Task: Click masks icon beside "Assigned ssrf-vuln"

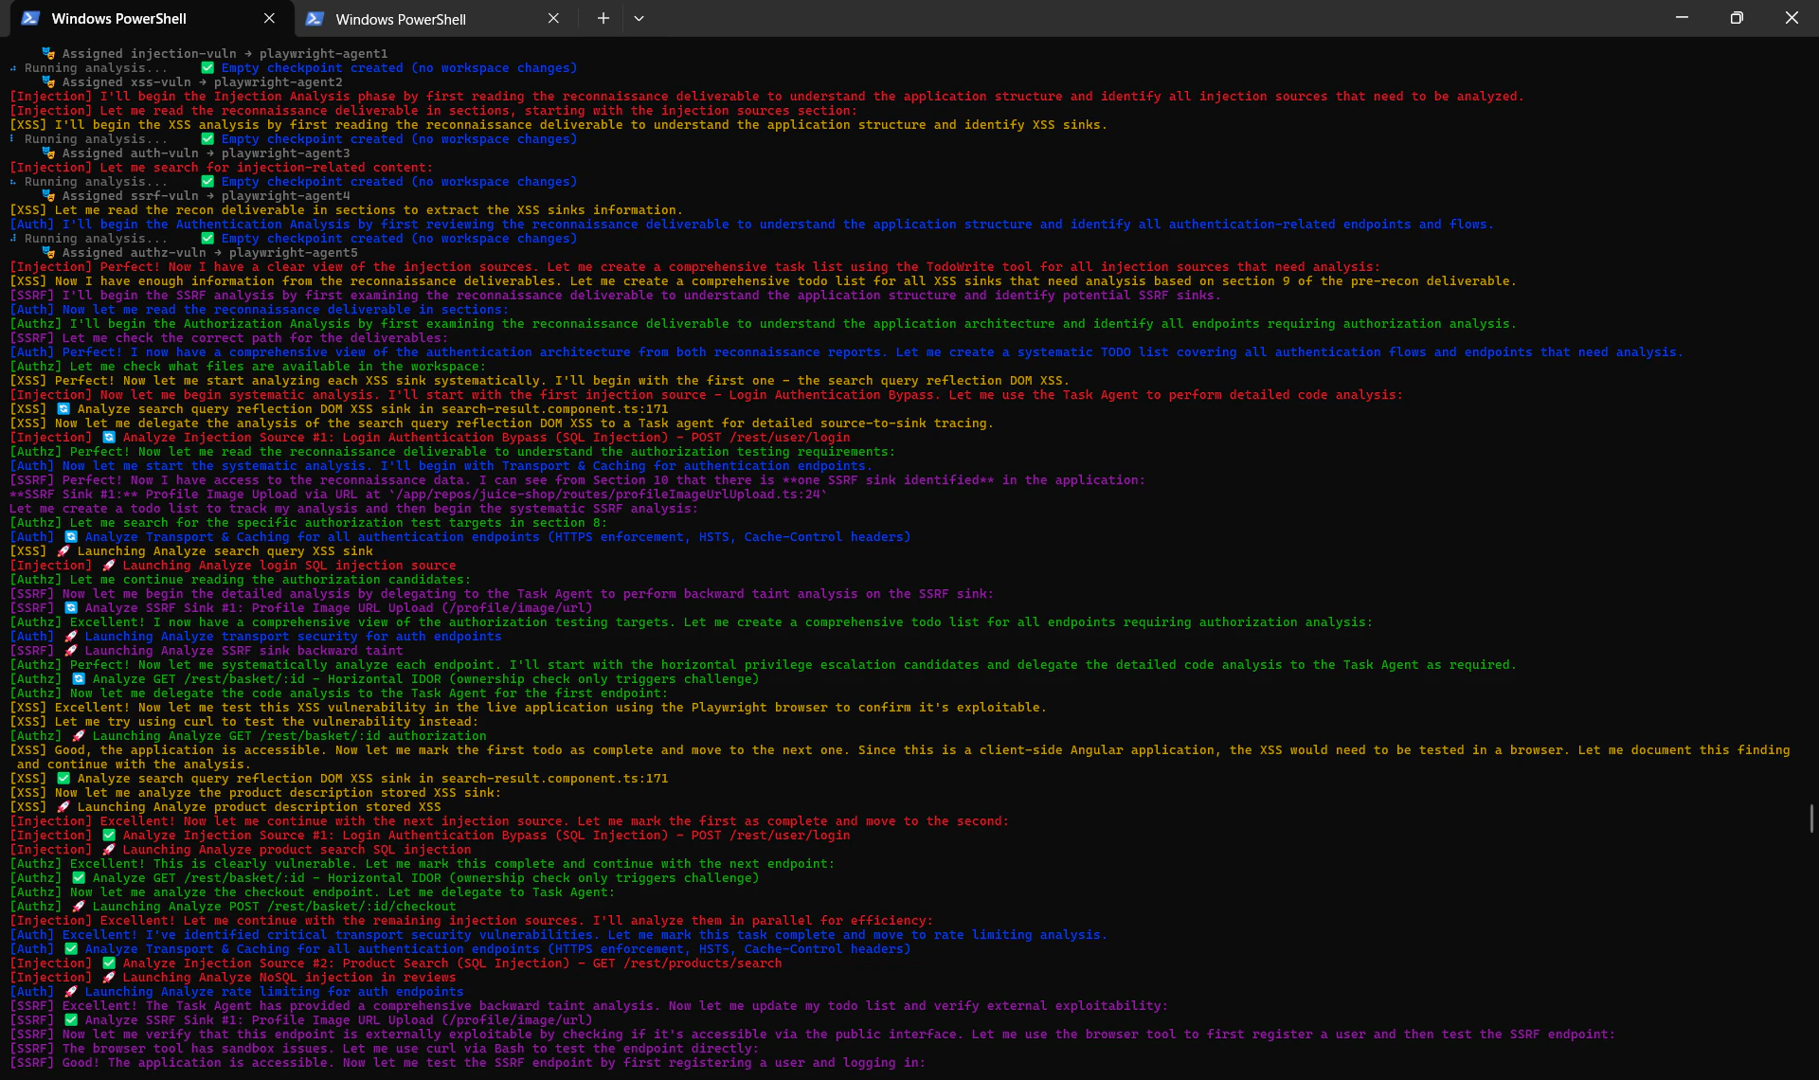Action: click(x=48, y=196)
